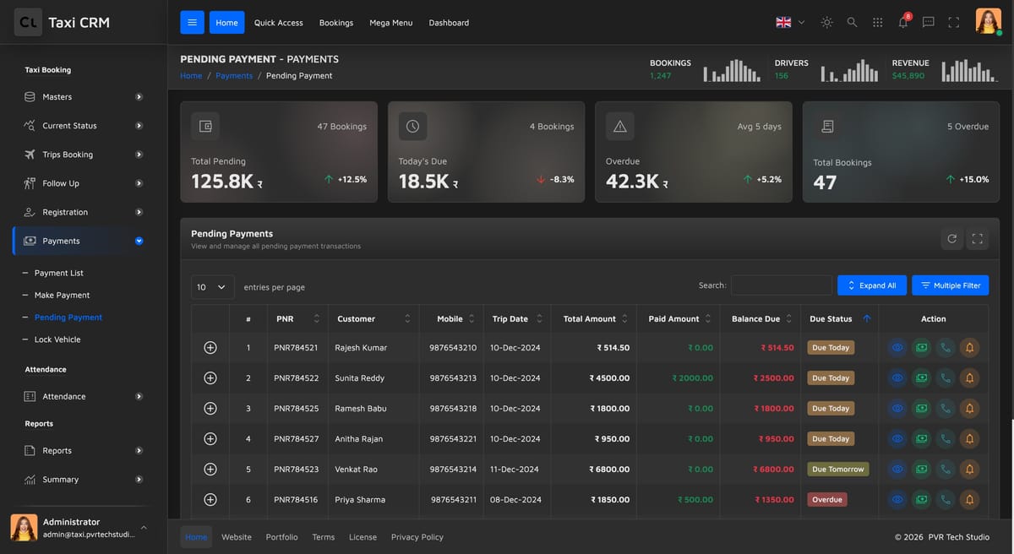Click the reminder bell for Sunita Reddy
Image resolution: width=1014 pixels, height=554 pixels.
pos(969,377)
